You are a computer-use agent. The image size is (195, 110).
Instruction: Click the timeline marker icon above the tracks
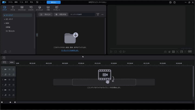[x=4, y=58]
